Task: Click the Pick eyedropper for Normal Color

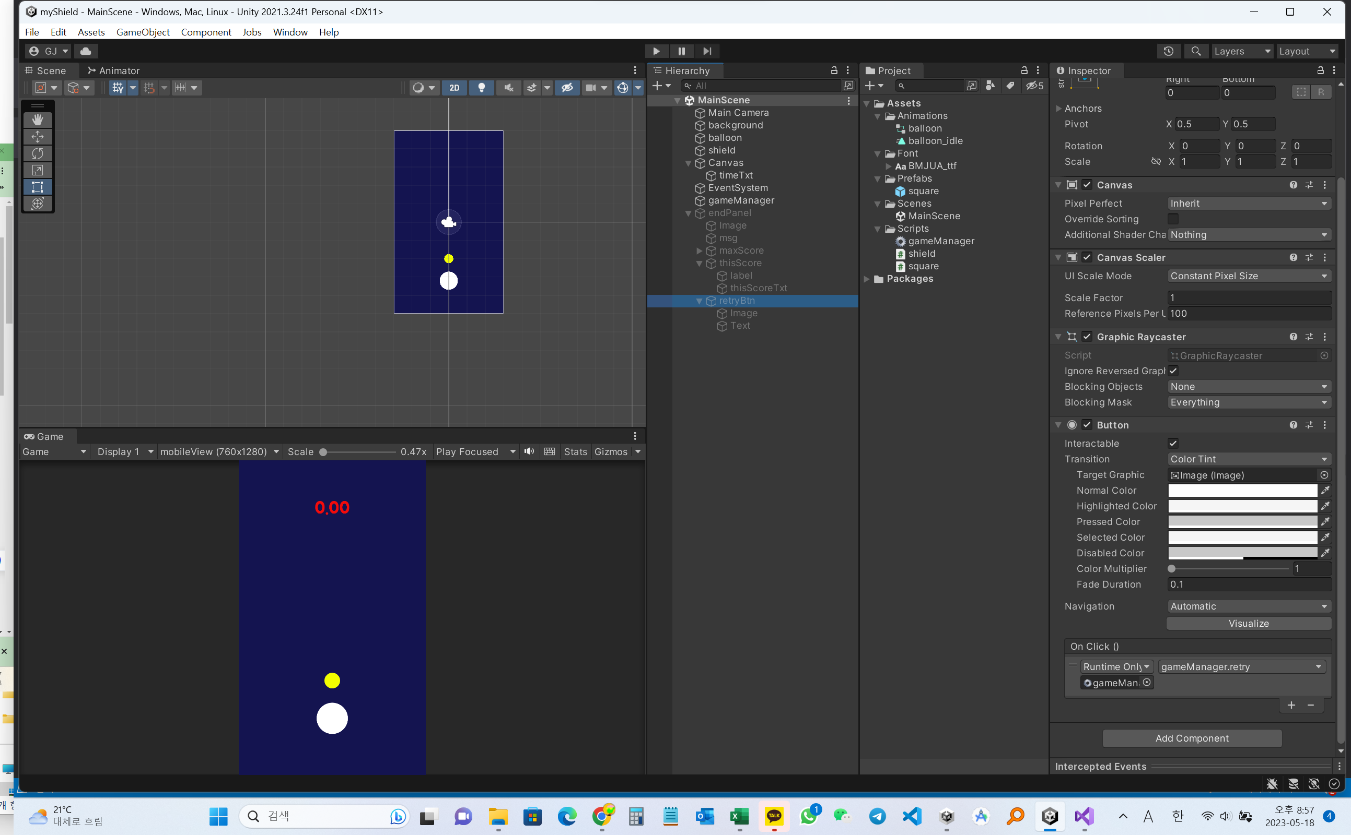Action: tap(1325, 491)
